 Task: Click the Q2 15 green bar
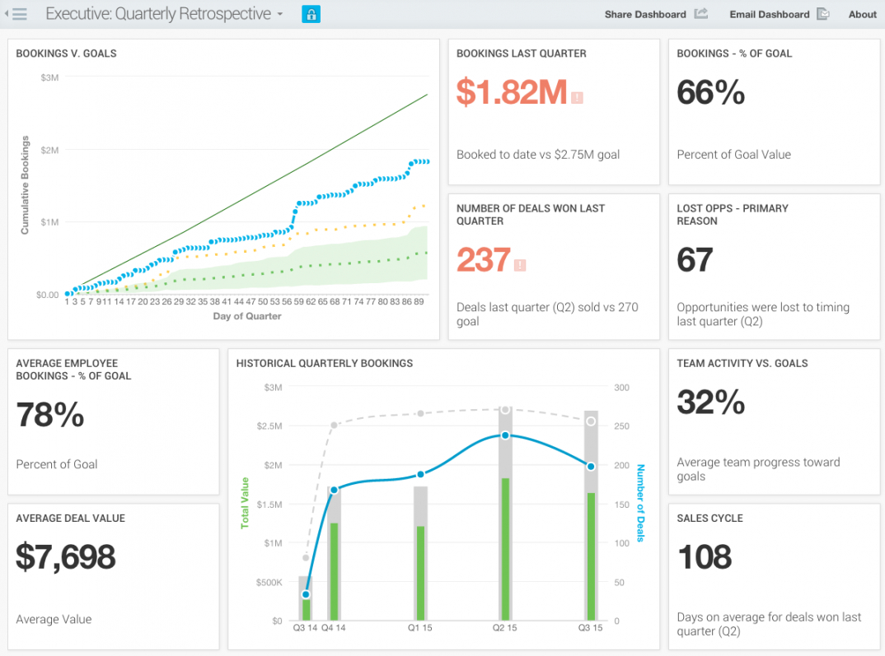505,549
